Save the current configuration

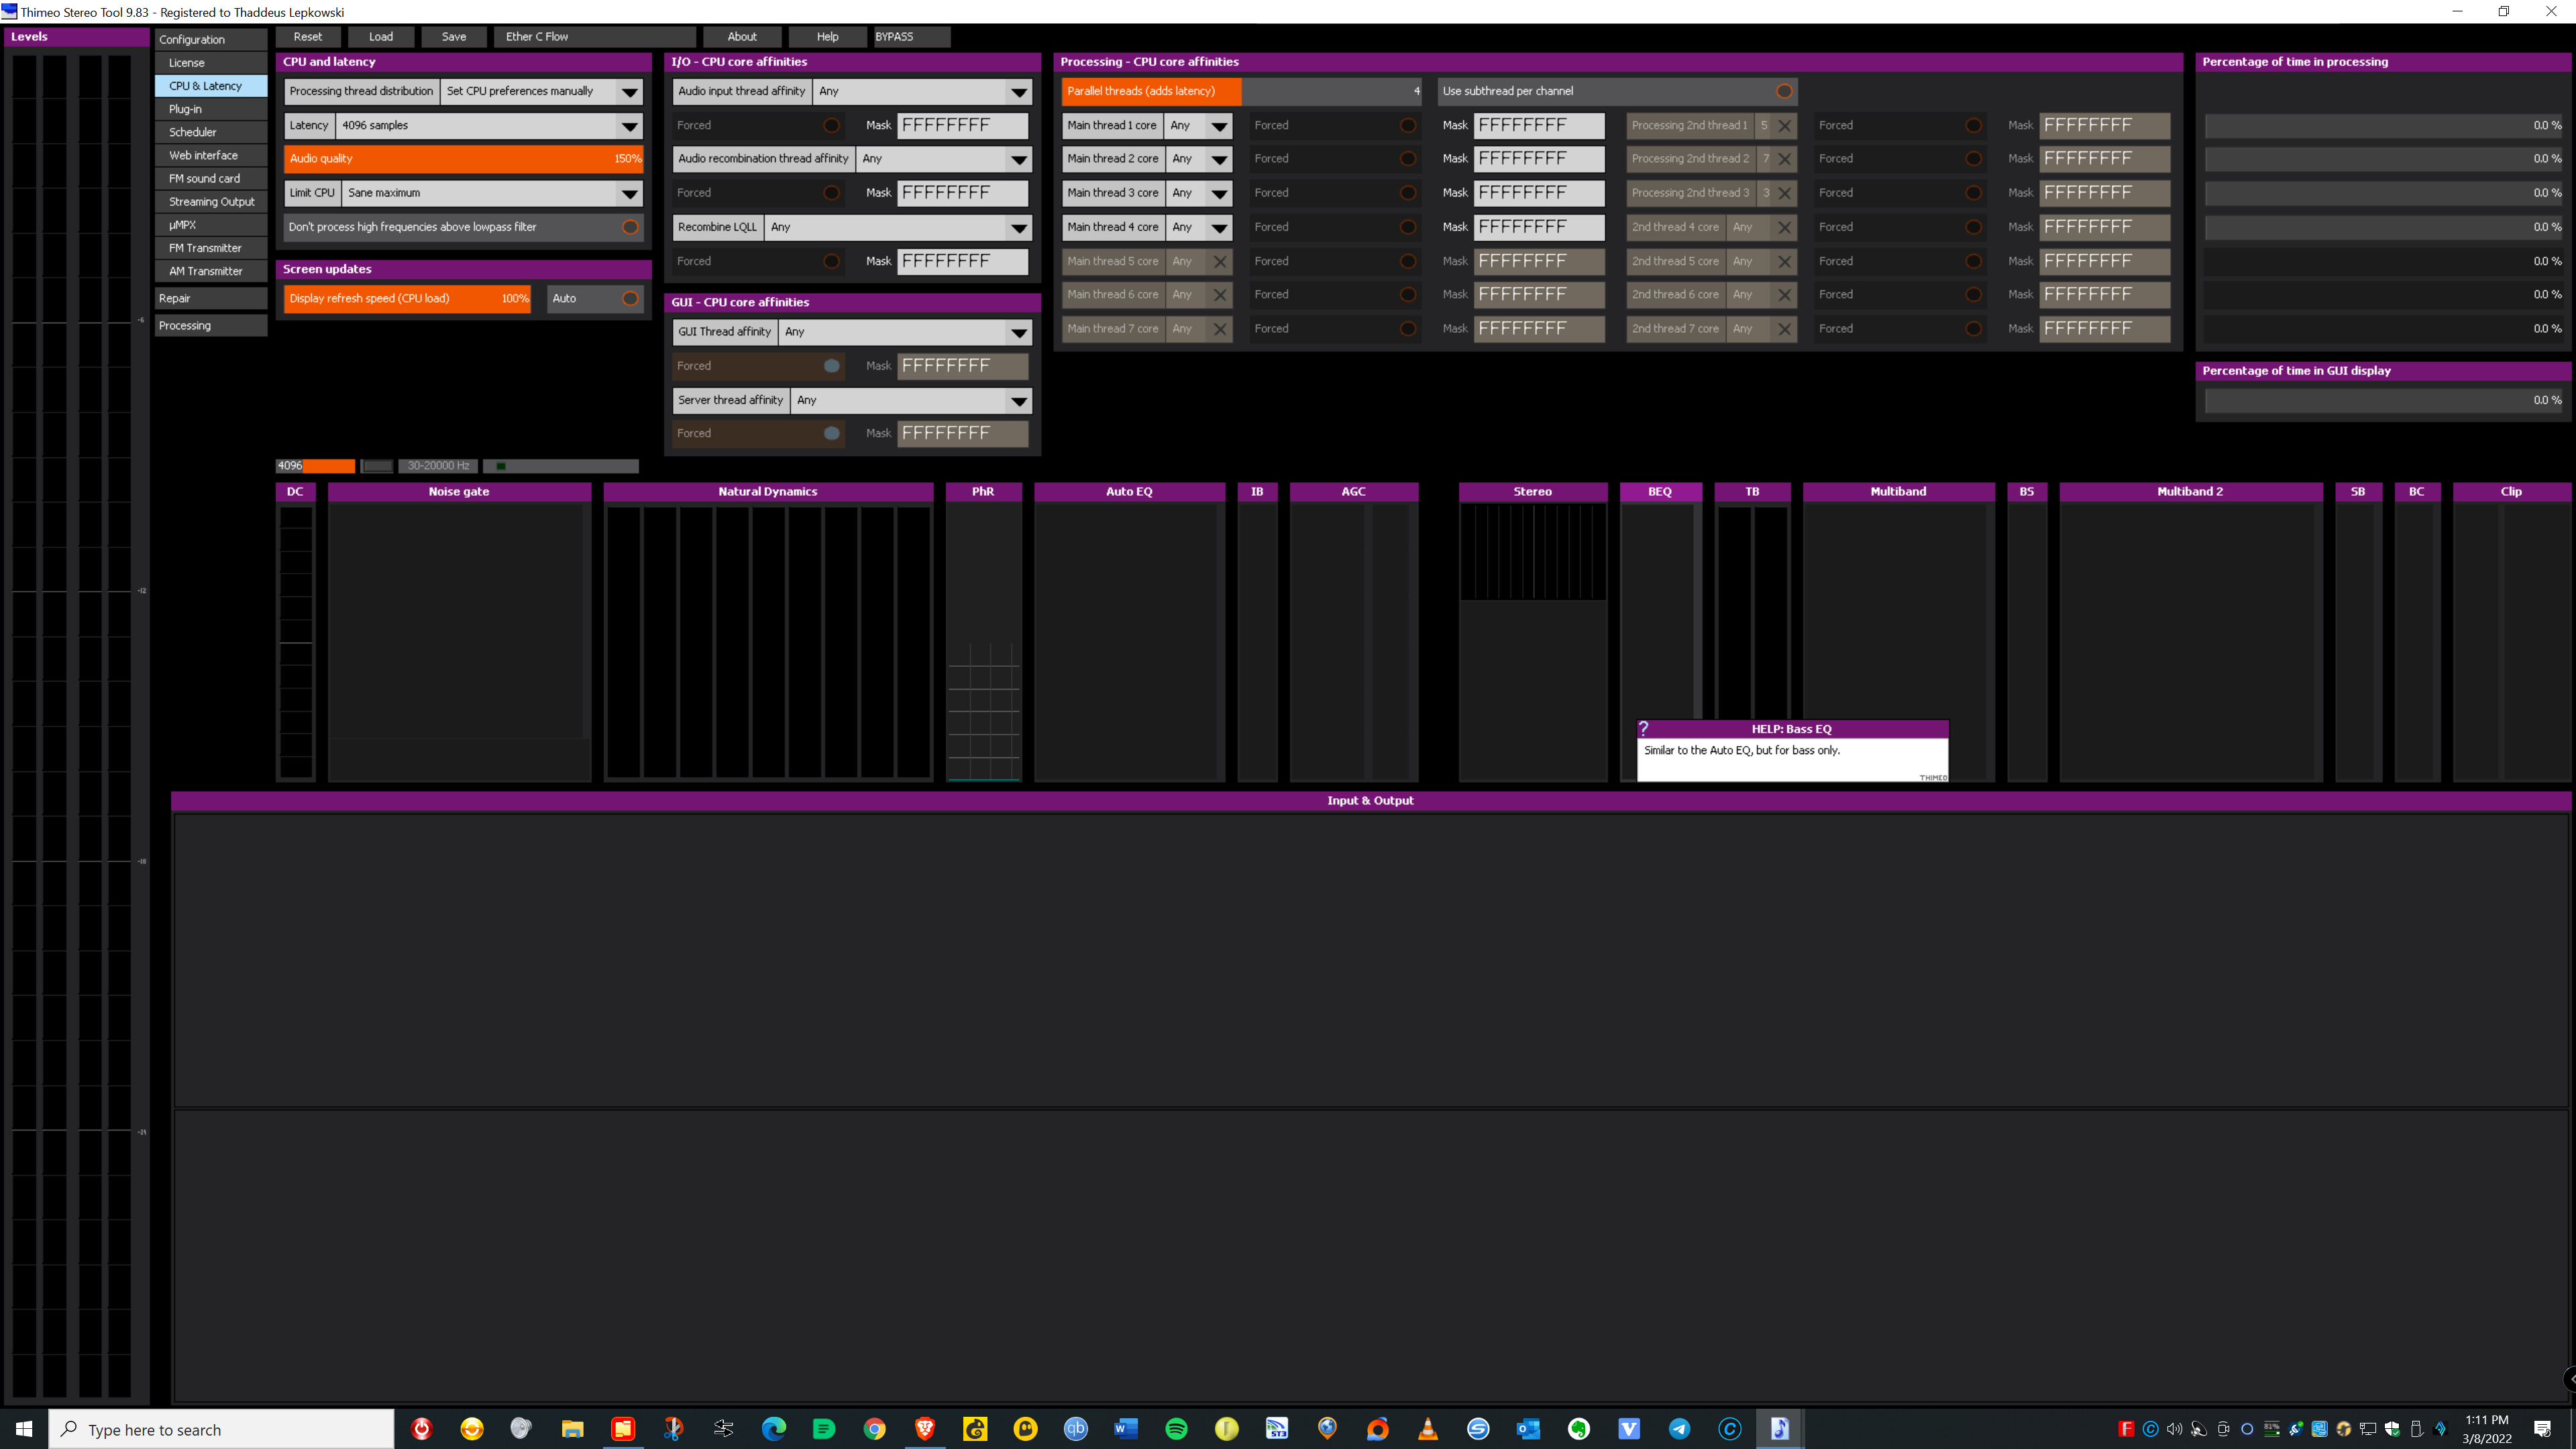click(454, 36)
